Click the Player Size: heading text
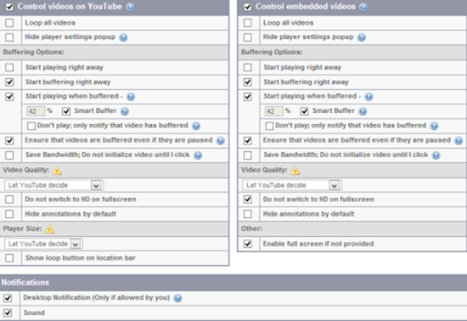Screen dimensions: 467x321 [22, 228]
